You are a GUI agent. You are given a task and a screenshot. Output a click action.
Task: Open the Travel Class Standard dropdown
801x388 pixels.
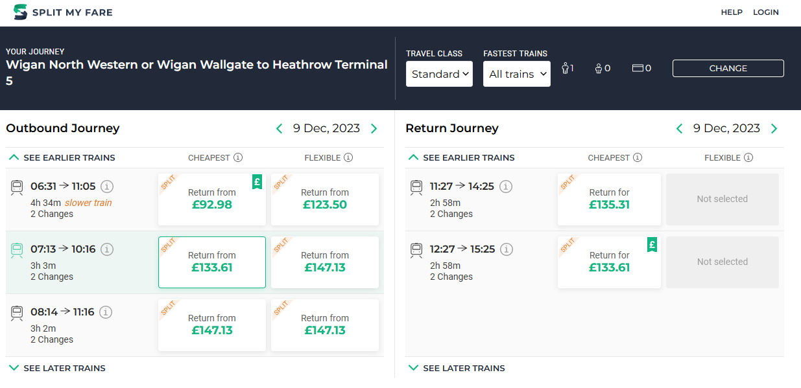(439, 74)
